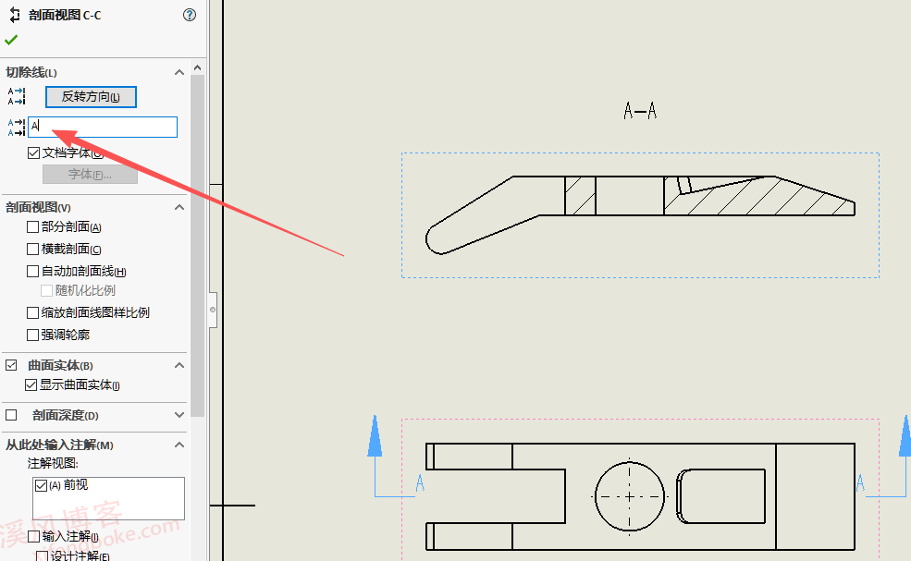911x561 pixels.
Task: Collapse the 曲面实体 section chevron
Action: (179, 365)
